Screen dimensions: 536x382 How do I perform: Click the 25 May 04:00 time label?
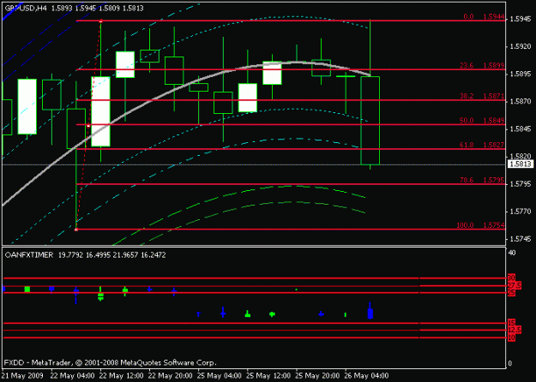click(x=220, y=376)
